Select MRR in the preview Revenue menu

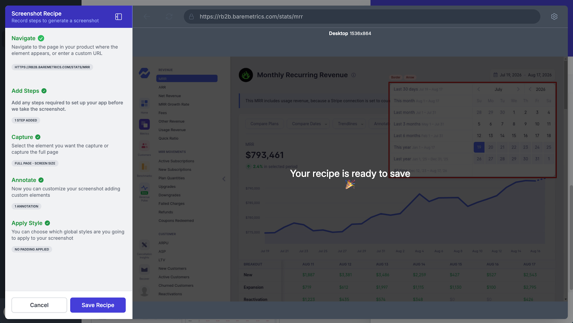coord(187,78)
